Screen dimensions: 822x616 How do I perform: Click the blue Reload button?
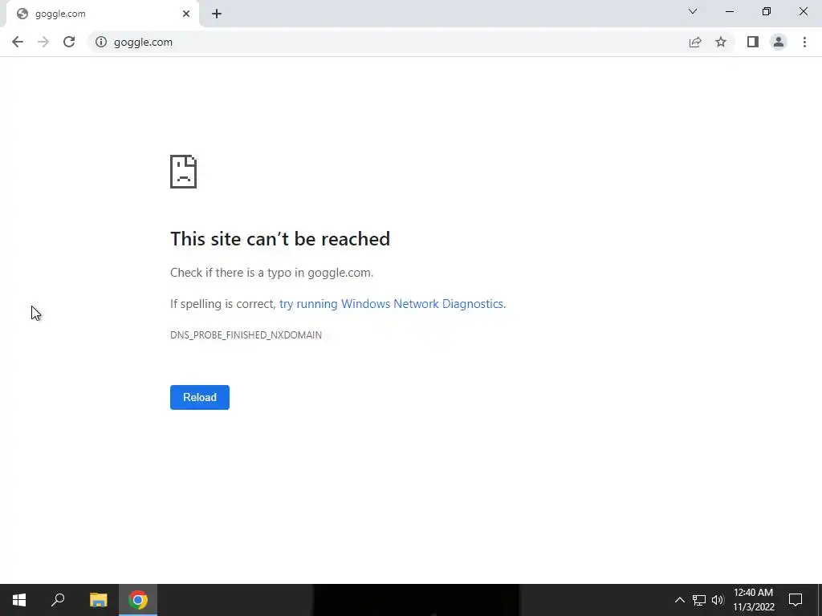[200, 397]
